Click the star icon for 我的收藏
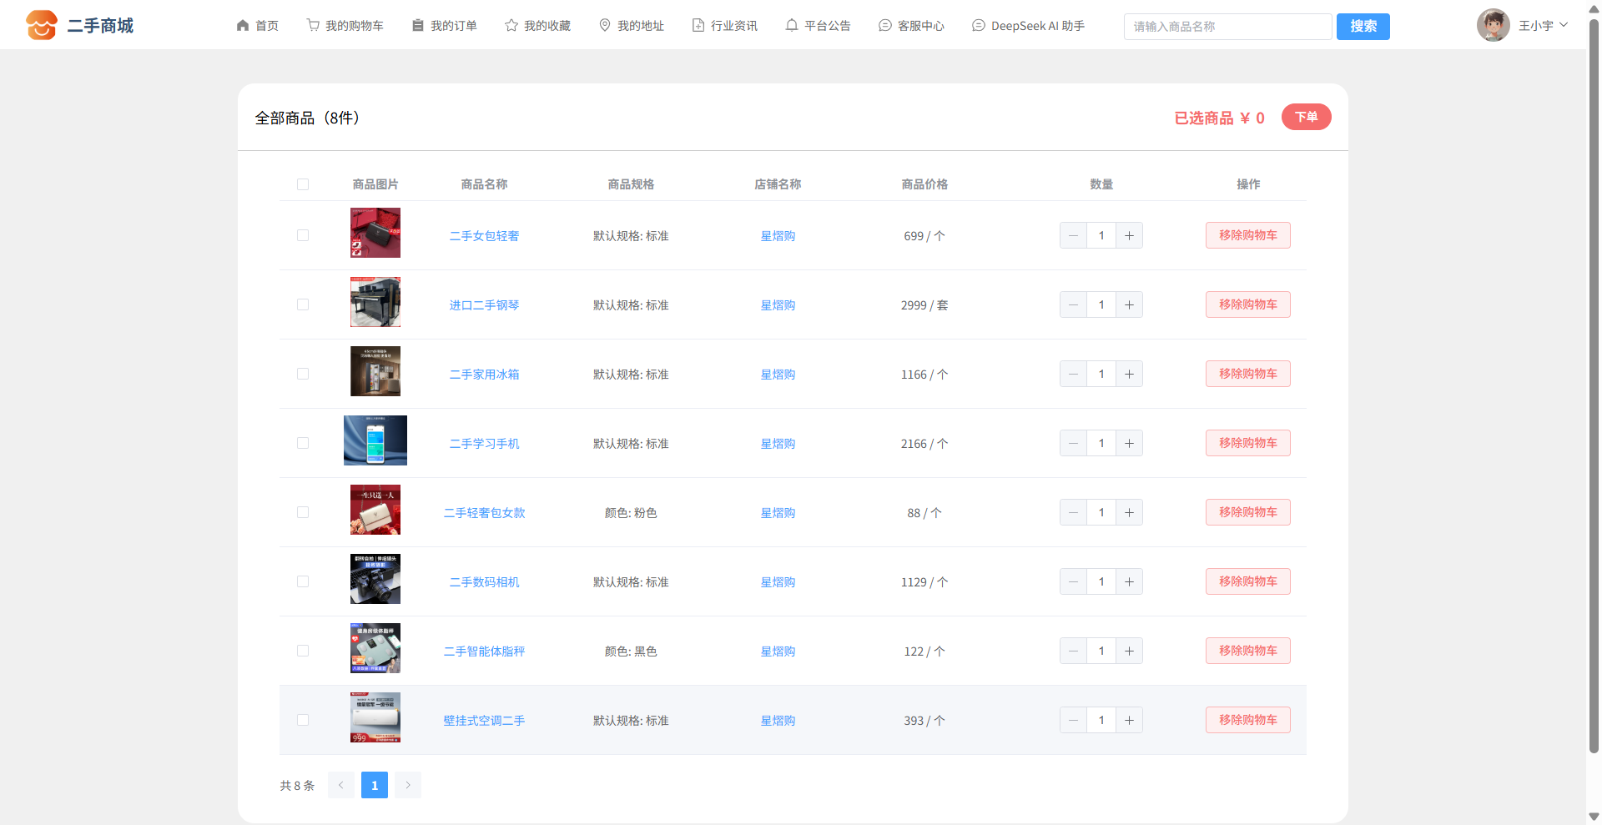The height and width of the screenshot is (825, 1602). pos(511,26)
